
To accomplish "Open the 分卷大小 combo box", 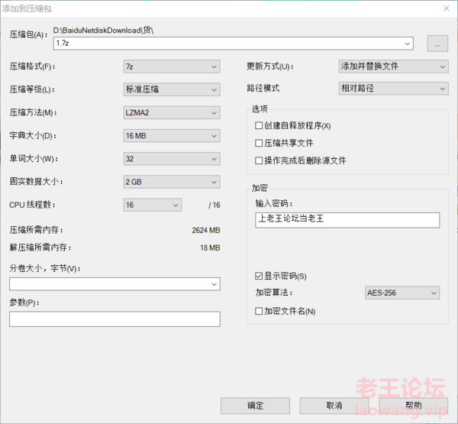I will coord(114,284).
